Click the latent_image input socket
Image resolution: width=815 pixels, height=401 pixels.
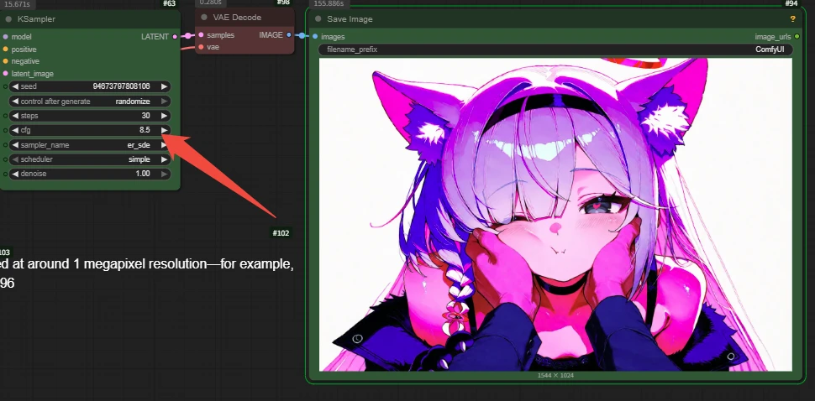pos(5,74)
